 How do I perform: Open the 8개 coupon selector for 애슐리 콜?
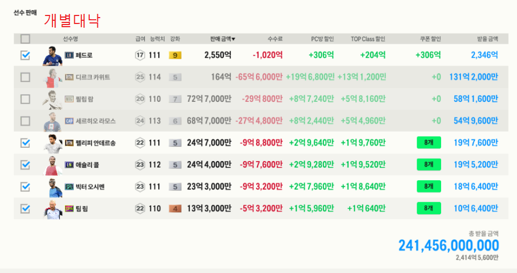tap(428, 165)
